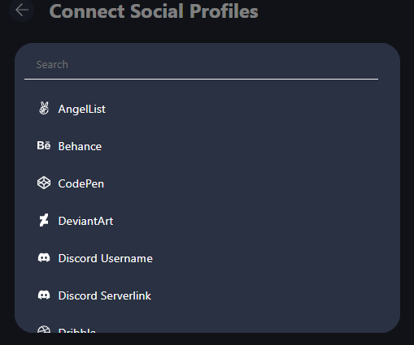Screen dimensions: 414x345
Task: Click the Discord icon beside Discord Username
Action: [44, 257]
